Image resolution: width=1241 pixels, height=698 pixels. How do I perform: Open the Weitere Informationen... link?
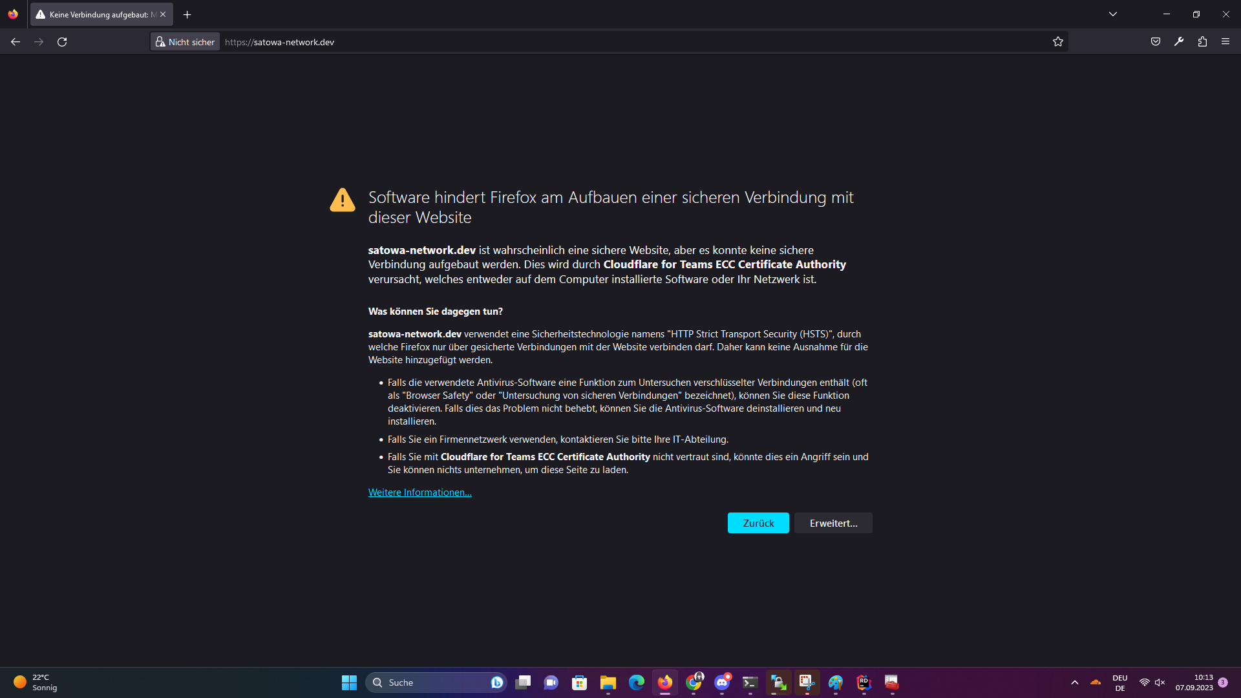[419, 492]
